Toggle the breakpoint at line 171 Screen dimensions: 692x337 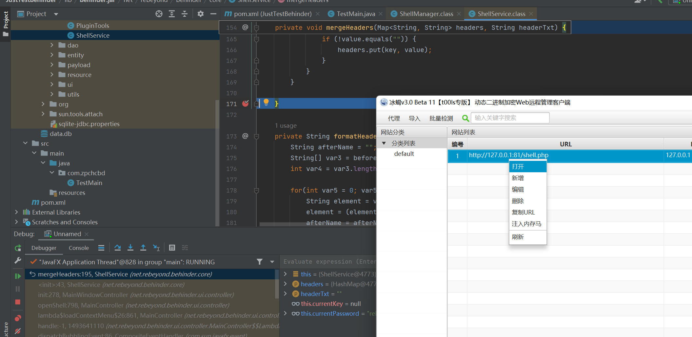246,103
